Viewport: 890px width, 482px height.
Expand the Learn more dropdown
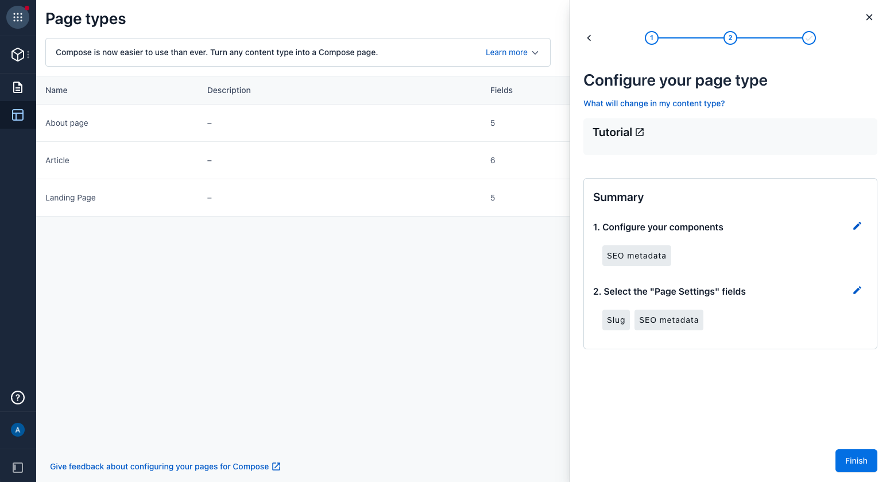[512, 52]
